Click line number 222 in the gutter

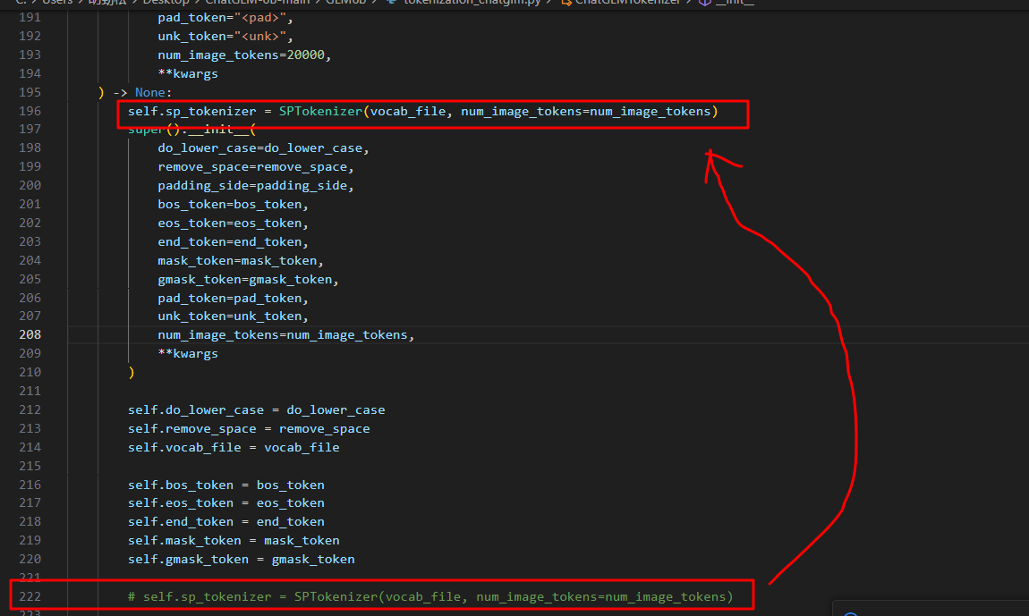[30, 596]
